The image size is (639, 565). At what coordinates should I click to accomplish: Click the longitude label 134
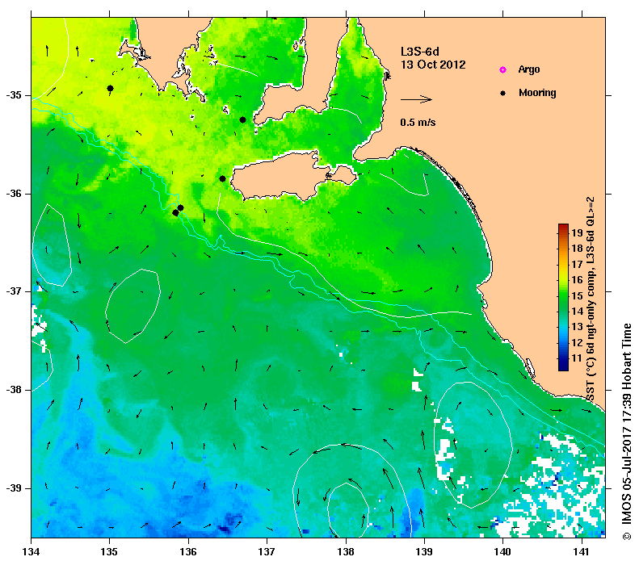tap(31, 552)
